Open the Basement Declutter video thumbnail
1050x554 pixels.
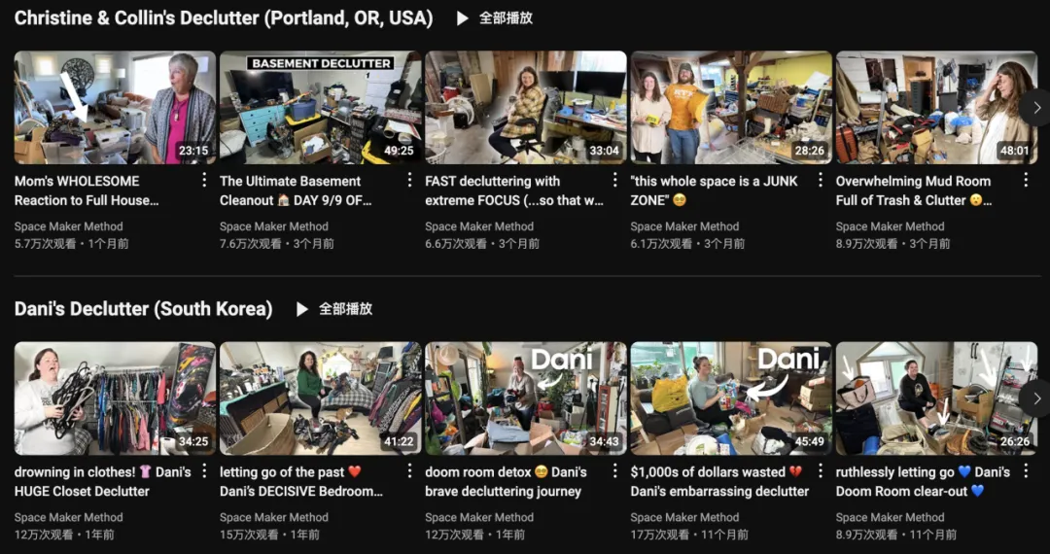point(321,108)
